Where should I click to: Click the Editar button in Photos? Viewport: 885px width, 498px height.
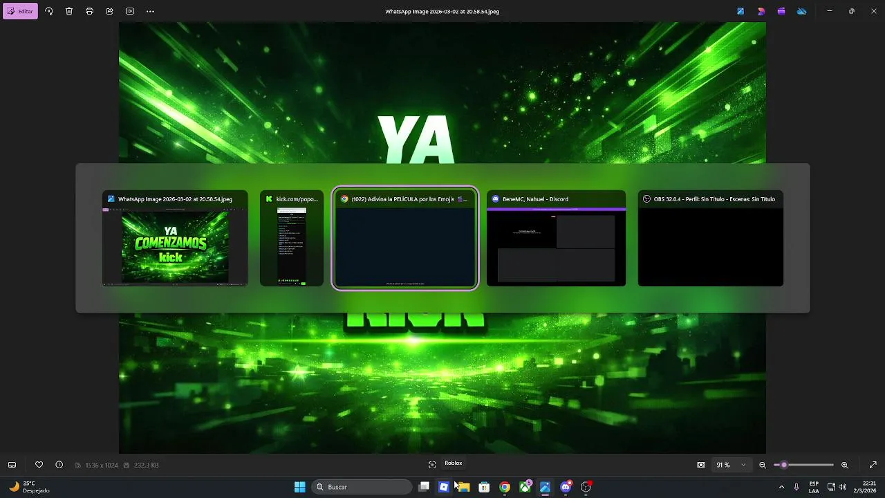point(20,11)
